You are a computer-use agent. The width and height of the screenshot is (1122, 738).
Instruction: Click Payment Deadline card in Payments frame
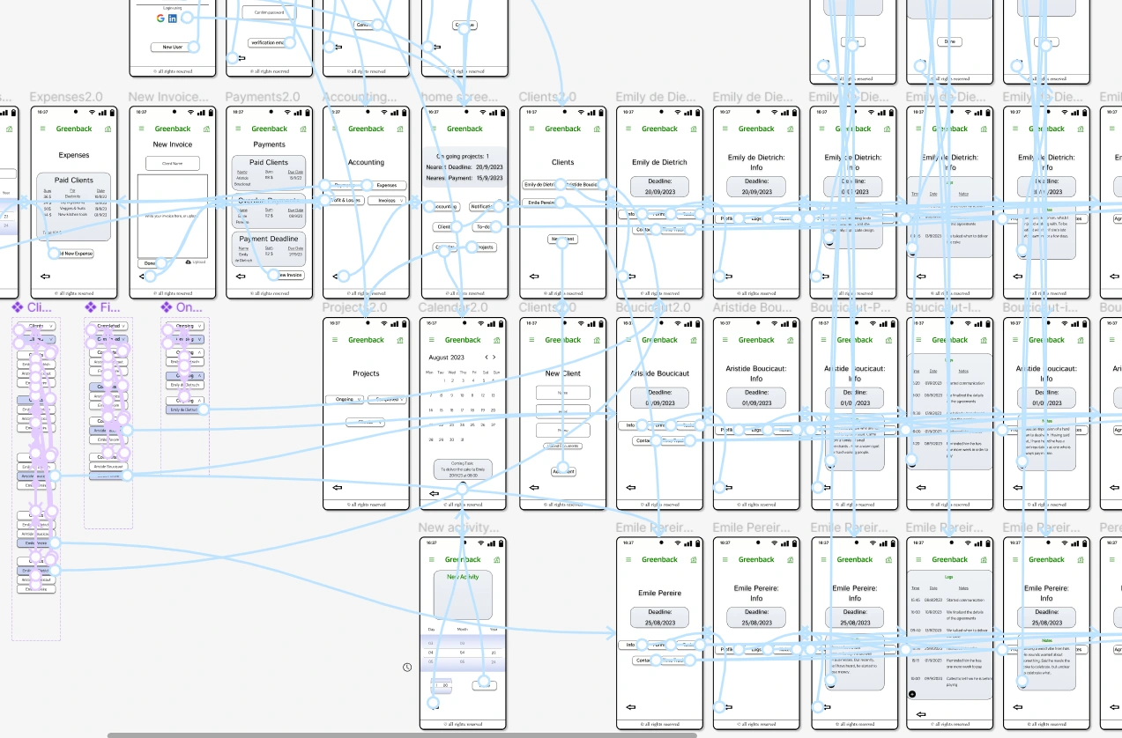click(269, 248)
